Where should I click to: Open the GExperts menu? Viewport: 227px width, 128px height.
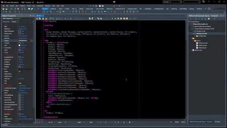pyautogui.click(x=48, y=6)
